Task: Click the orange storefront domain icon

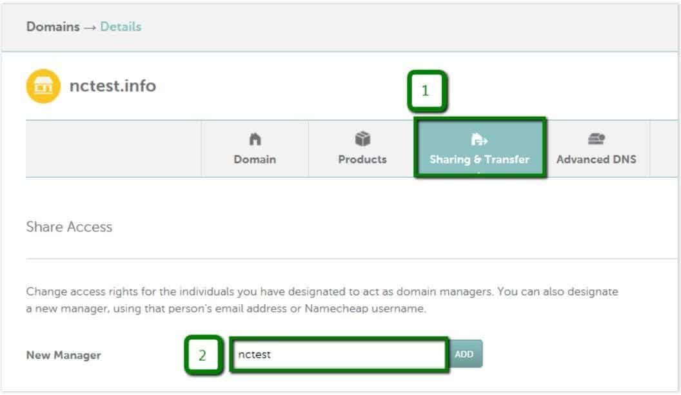Action: click(43, 86)
